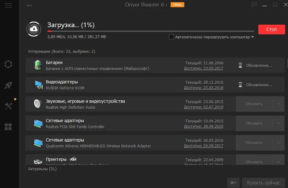Click Текущий: 22.04.2009 date
This screenshot has width=288, height=188.
point(204,160)
